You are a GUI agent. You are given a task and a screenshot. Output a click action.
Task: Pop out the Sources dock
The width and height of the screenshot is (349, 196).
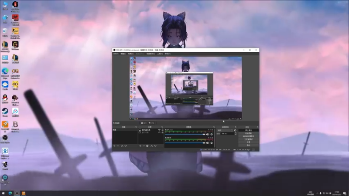[162, 127]
